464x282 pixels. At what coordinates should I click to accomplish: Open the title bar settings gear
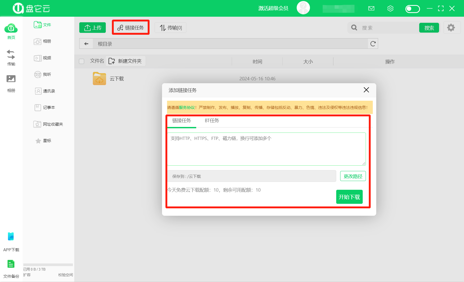[390, 8]
